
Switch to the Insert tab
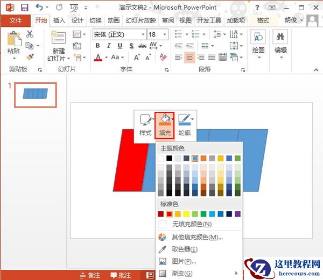coord(59,20)
